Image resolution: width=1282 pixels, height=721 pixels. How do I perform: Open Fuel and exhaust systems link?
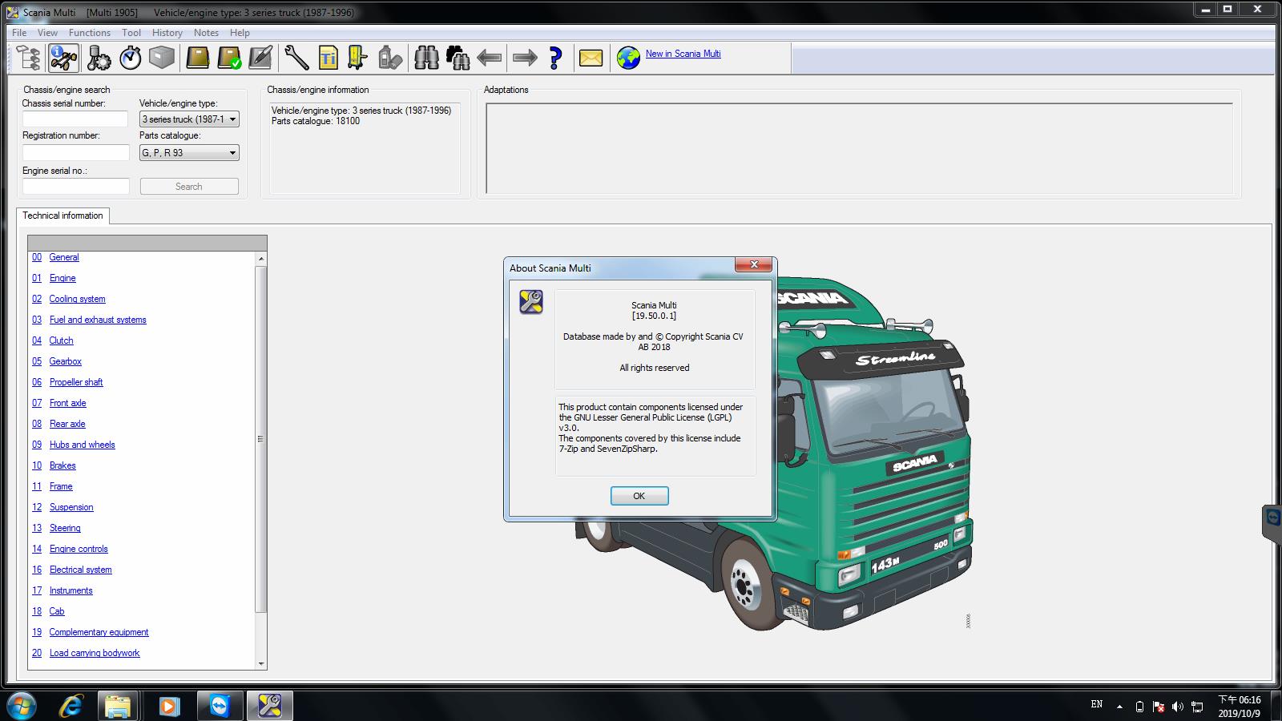pyautogui.click(x=98, y=320)
